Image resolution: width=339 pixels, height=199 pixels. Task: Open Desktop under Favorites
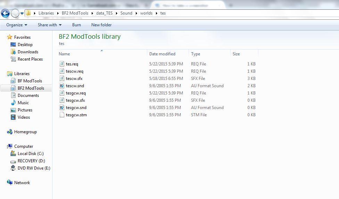coord(25,45)
